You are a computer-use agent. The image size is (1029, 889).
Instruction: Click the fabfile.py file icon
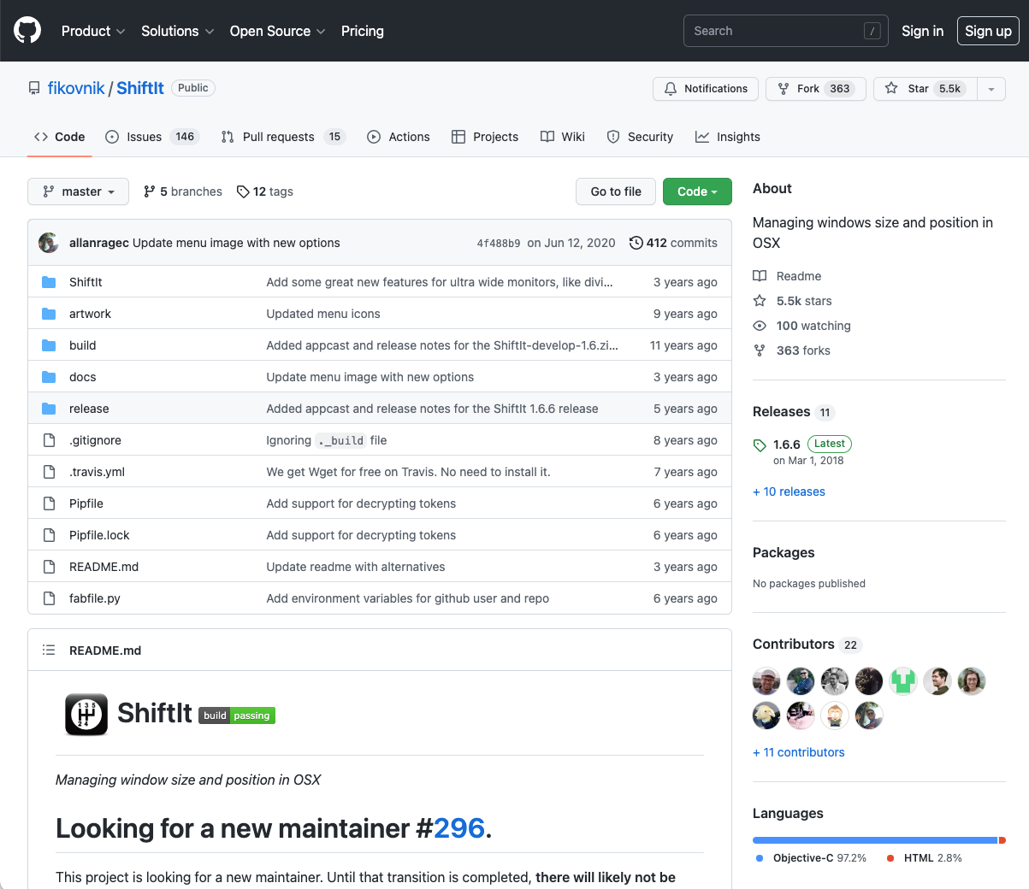coord(49,598)
